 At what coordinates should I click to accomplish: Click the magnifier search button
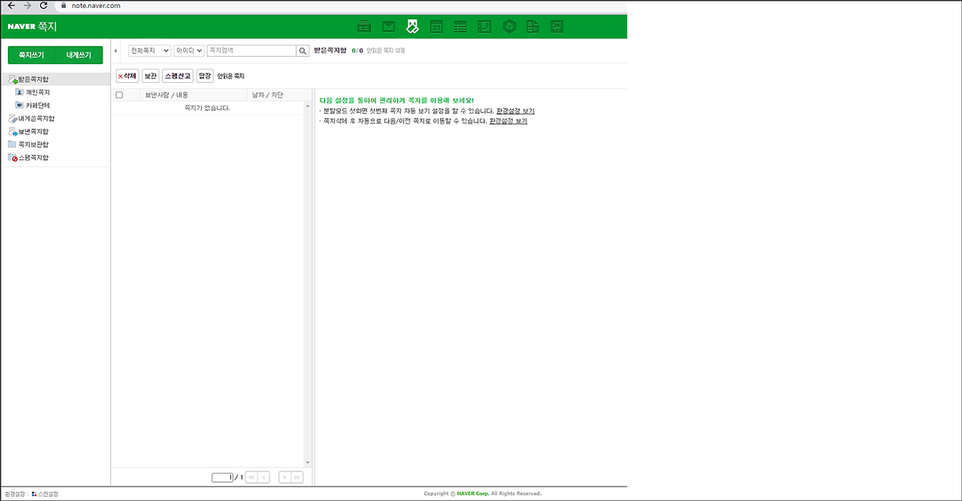point(302,51)
